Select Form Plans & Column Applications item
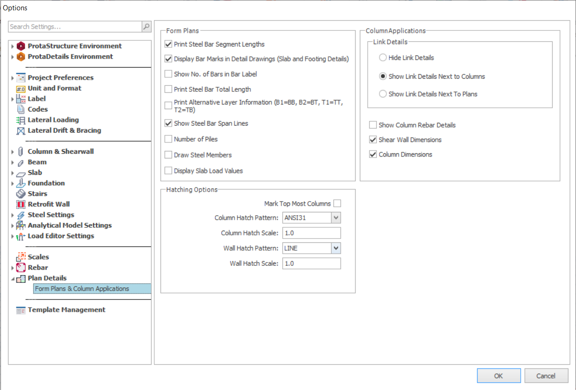The image size is (576, 390). [x=82, y=289]
